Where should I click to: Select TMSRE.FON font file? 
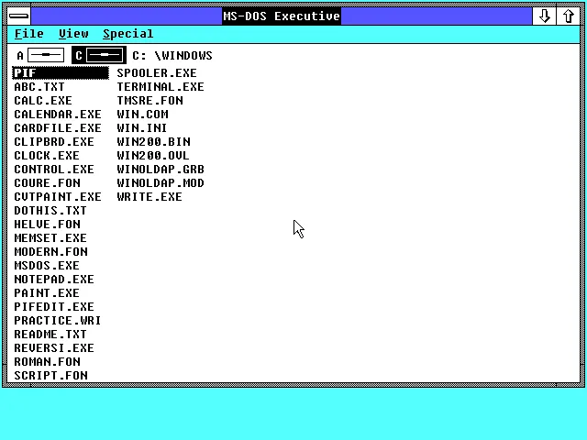click(x=150, y=101)
